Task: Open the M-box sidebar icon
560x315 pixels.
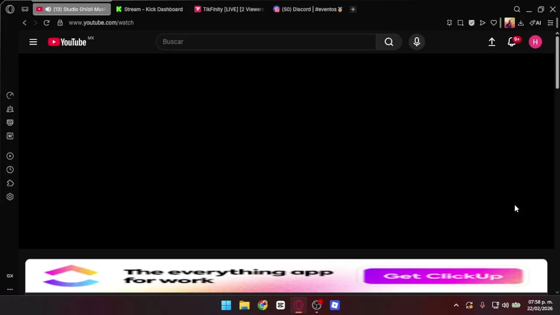Action: coord(10,136)
